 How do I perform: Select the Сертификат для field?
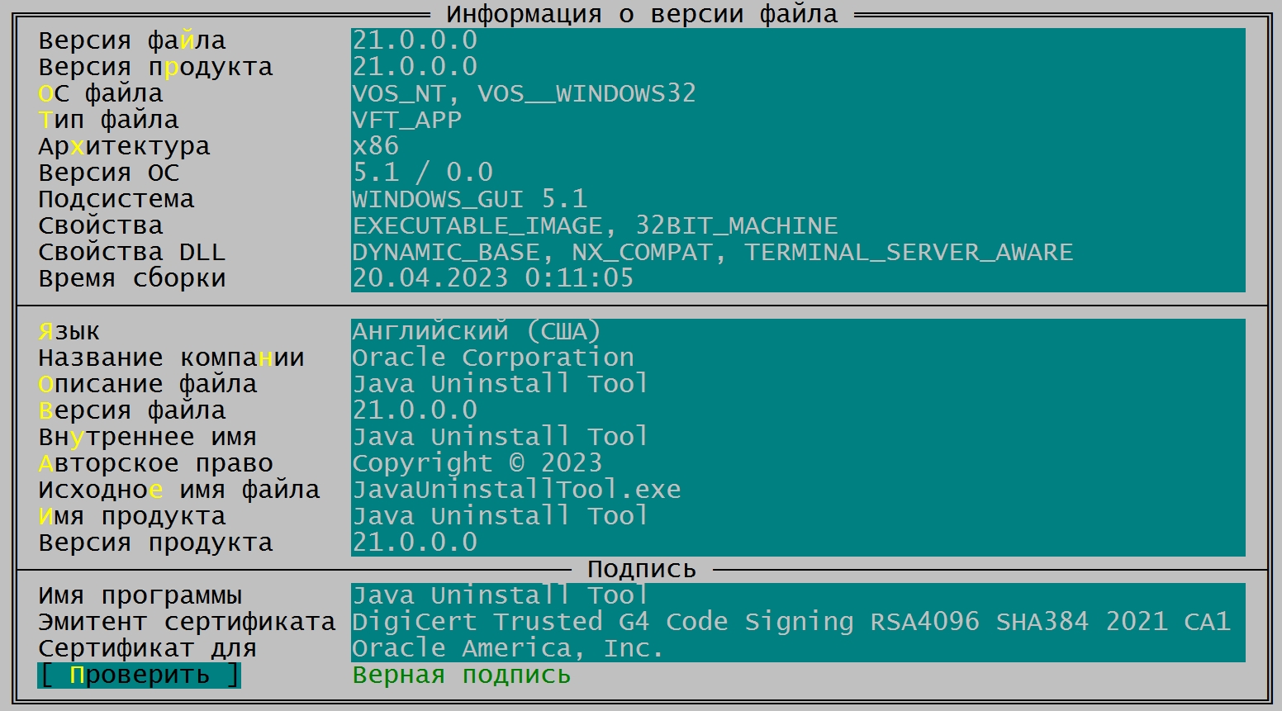click(797, 648)
